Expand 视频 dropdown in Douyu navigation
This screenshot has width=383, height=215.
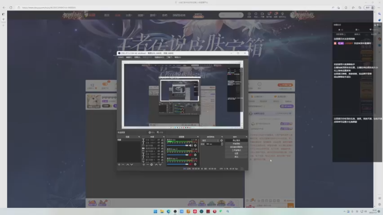pos(141,15)
